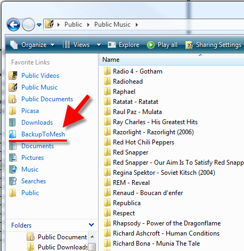Open the Pictures favorite link

(x=32, y=158)
